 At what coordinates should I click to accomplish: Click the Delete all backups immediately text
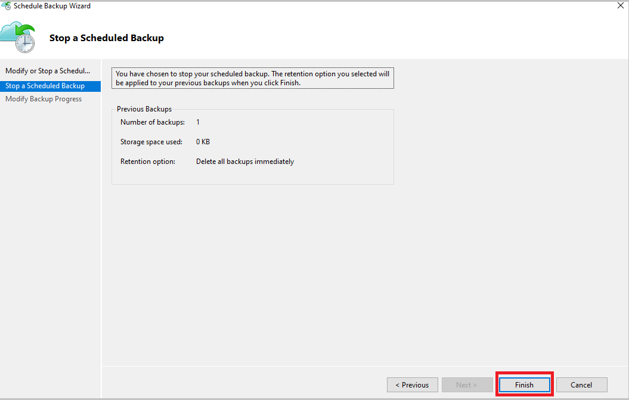[244, 161]
